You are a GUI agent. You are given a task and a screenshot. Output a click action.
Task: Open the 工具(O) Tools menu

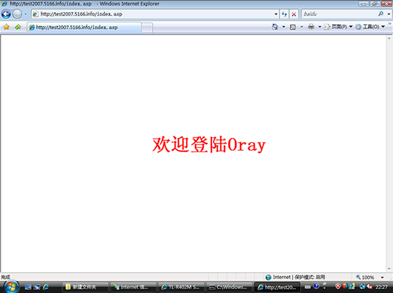370,27
